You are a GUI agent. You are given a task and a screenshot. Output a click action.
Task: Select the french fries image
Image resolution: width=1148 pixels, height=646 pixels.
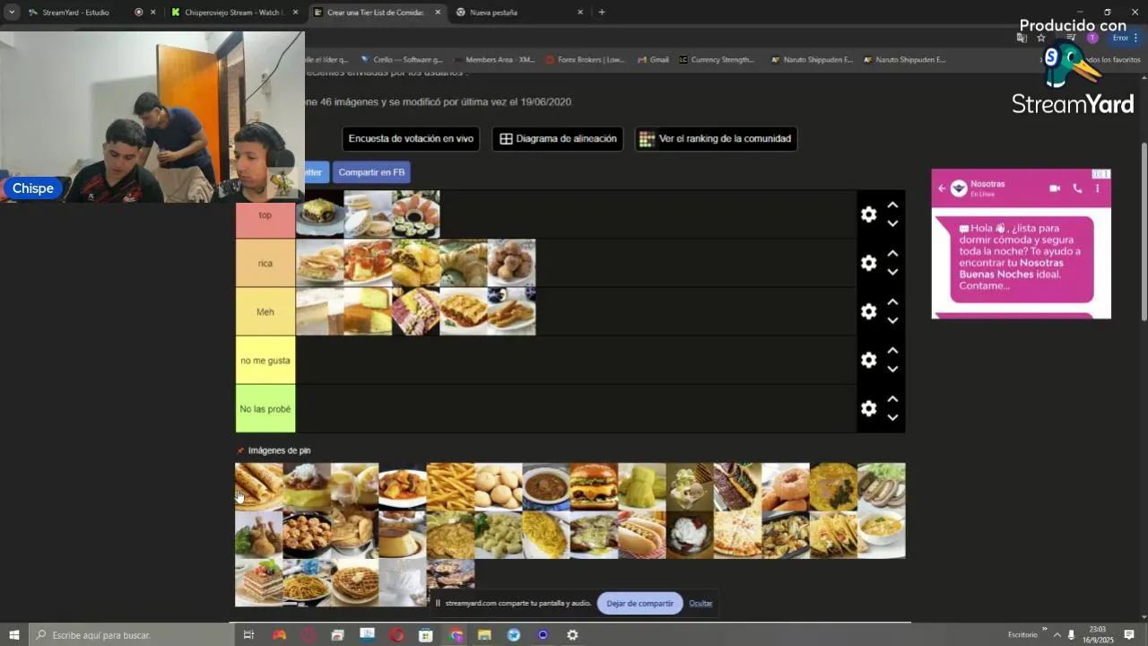tap(450, 486)
